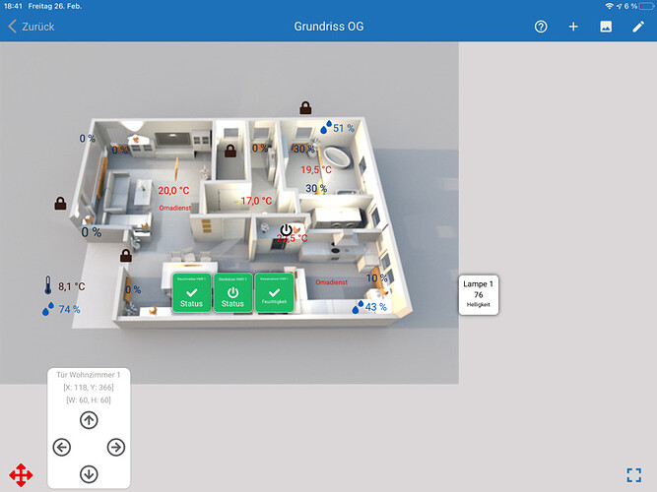Select the Lampe 1 Helligkeit widget

click(x=478, y=294)
